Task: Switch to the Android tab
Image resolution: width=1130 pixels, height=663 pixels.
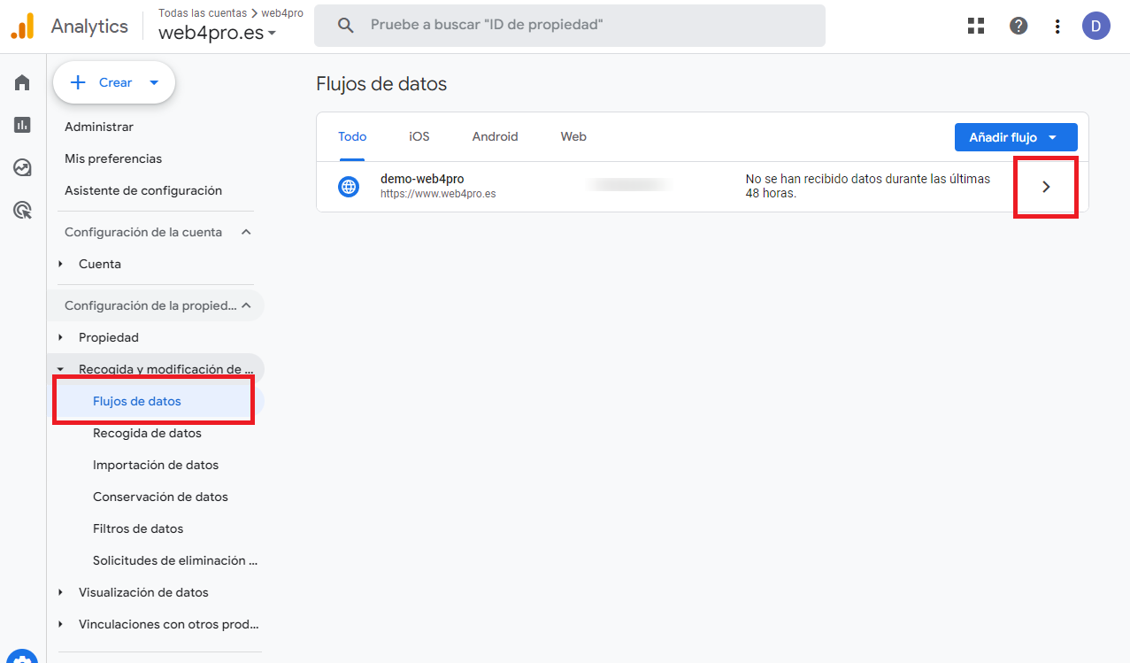Action: pos(495,136)
